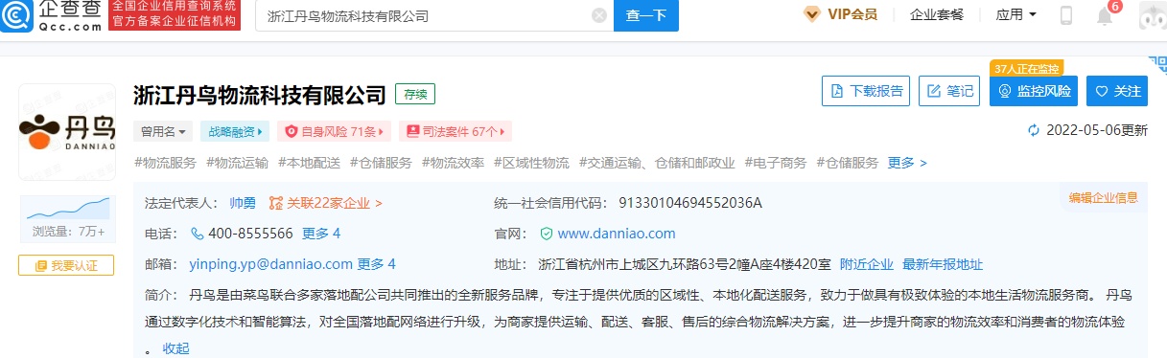
Task: Clear the search box with the X icon
Action: coord(599,15)
